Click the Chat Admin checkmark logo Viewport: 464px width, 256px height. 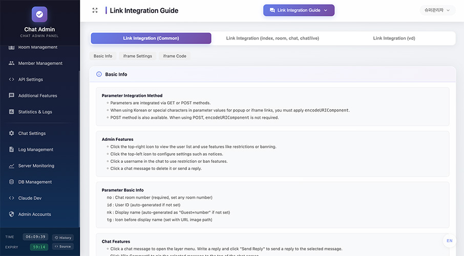click(39, 14)
